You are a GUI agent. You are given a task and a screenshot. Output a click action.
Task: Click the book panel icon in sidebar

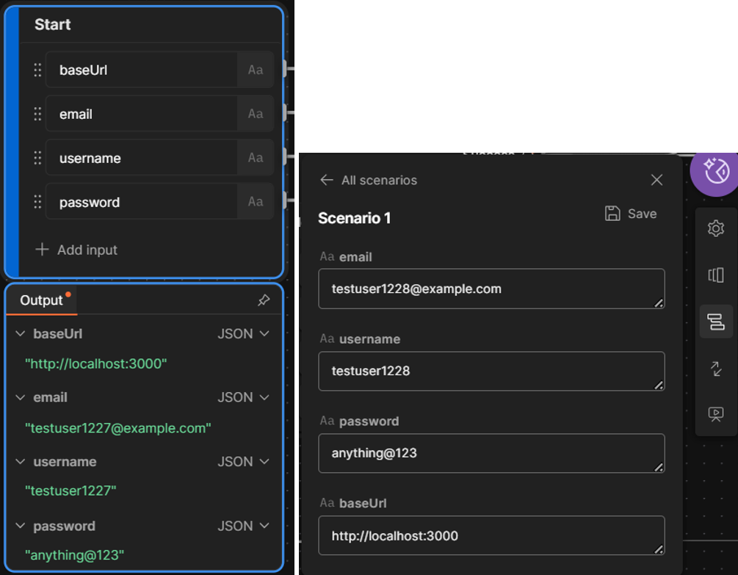click(x=715, y=275)
